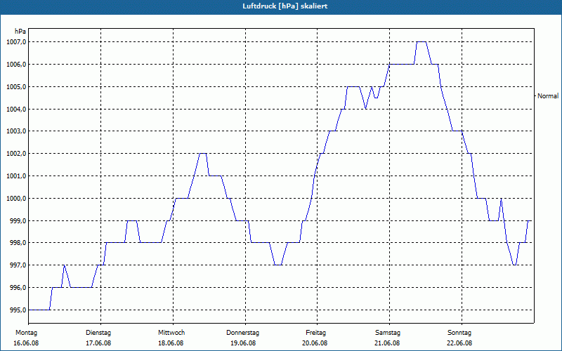562x351 pixels.
Task: Click the 1003,0 axis value
Action: [x=16, y=131]
